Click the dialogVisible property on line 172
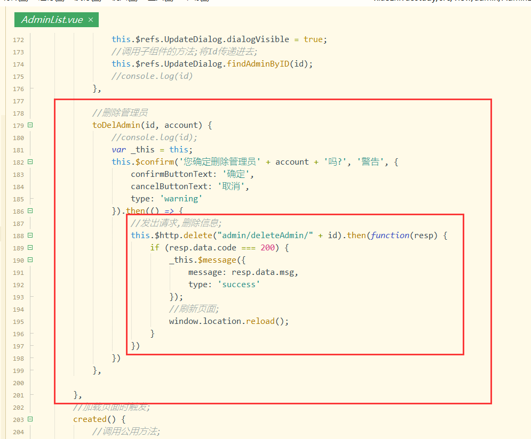The height and width of the screenshot is (439, 531). pos(258,39)
